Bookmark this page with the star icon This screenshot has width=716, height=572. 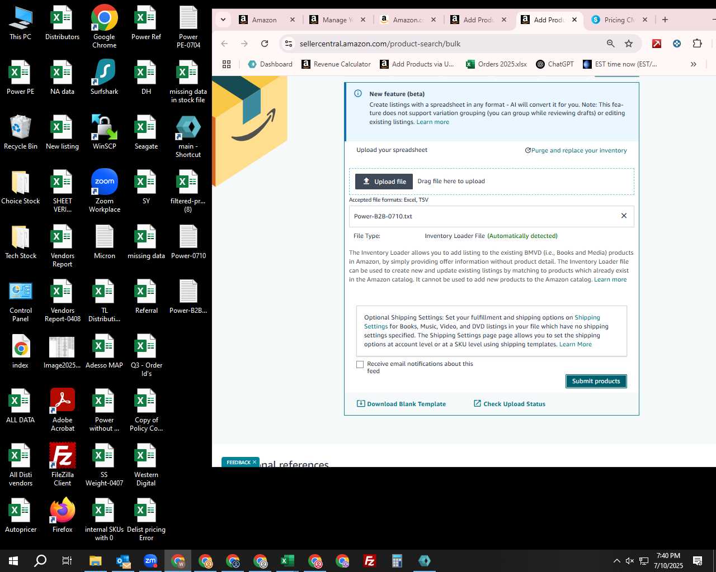pyautogui.click(x=629, y=44)
